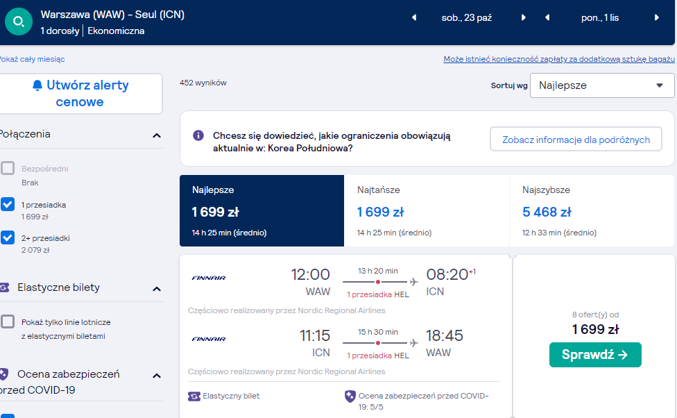Switch to the Najszybsze tab

[592, 210]
